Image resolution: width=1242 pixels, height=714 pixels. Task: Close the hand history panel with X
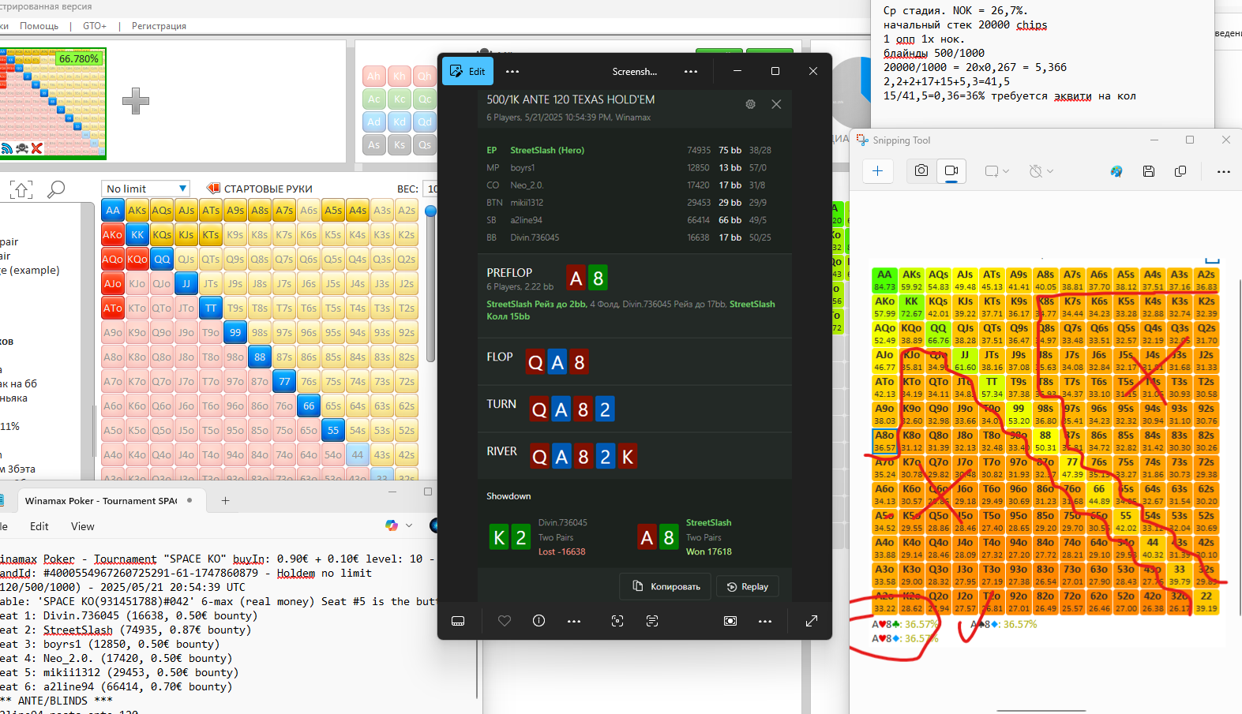pos(776,104)
